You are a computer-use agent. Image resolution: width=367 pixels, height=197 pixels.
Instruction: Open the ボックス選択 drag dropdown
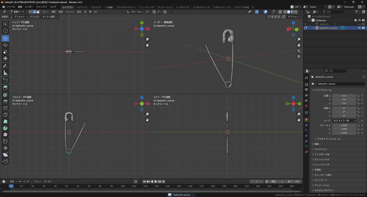(50, 17)
